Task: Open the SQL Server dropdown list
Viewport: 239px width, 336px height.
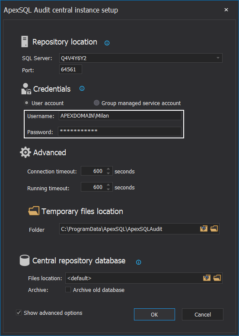Action: (218, 58)
